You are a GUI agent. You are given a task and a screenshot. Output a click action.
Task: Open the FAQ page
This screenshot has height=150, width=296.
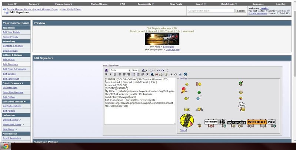[x=123, y=4]
